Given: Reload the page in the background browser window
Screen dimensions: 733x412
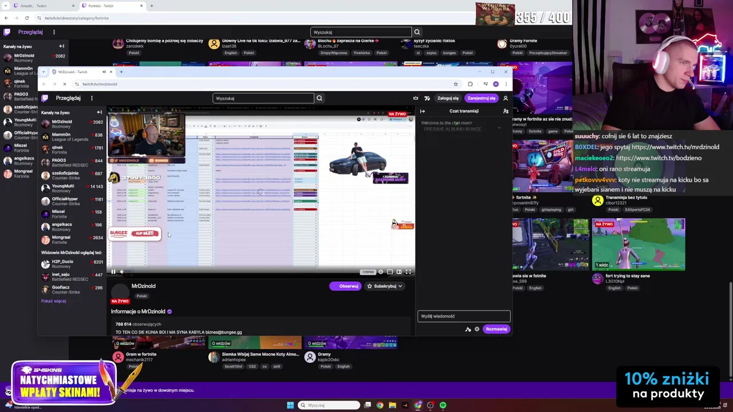Looking at the screenshot, I should point(26,18).
